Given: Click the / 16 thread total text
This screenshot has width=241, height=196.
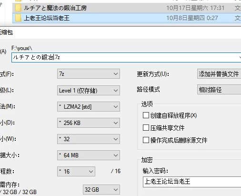Looking at the screenshot, I should coord(116,171).
